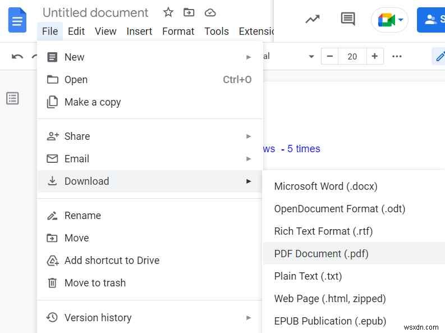
Task: Open the View menu
Action: point(105,31)
